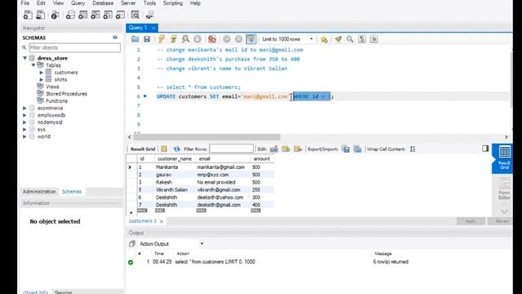Stop the executing query

pos(197,39)
